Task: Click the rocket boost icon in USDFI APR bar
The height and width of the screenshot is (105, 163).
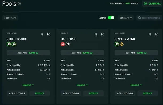Action: click(37, 53)
